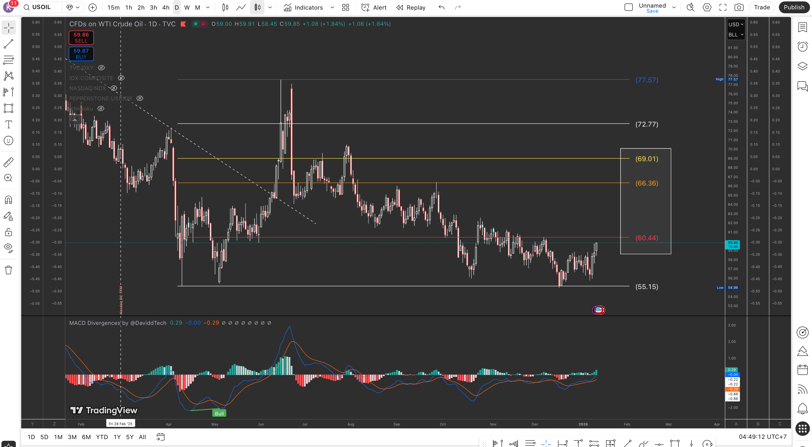Click the USOIL symbol search field
Screen dimensions: 812x447
click(41, 7)
